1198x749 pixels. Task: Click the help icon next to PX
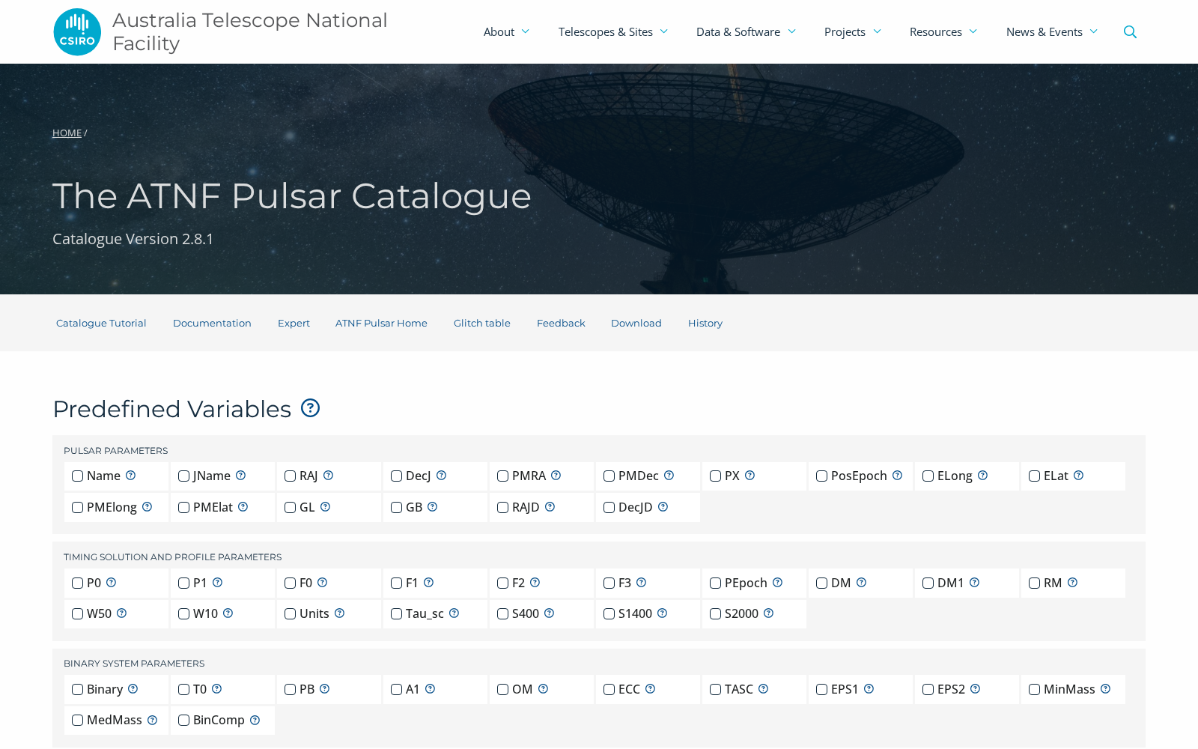coord(749,476)
